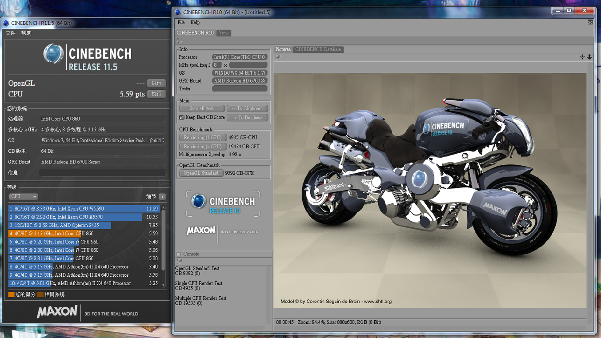Send results with To Database button
This screenshot has width=601, height=338.
[247, 118]
